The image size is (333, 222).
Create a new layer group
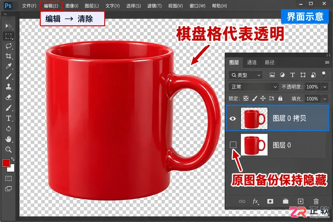(x=286, y=201)
